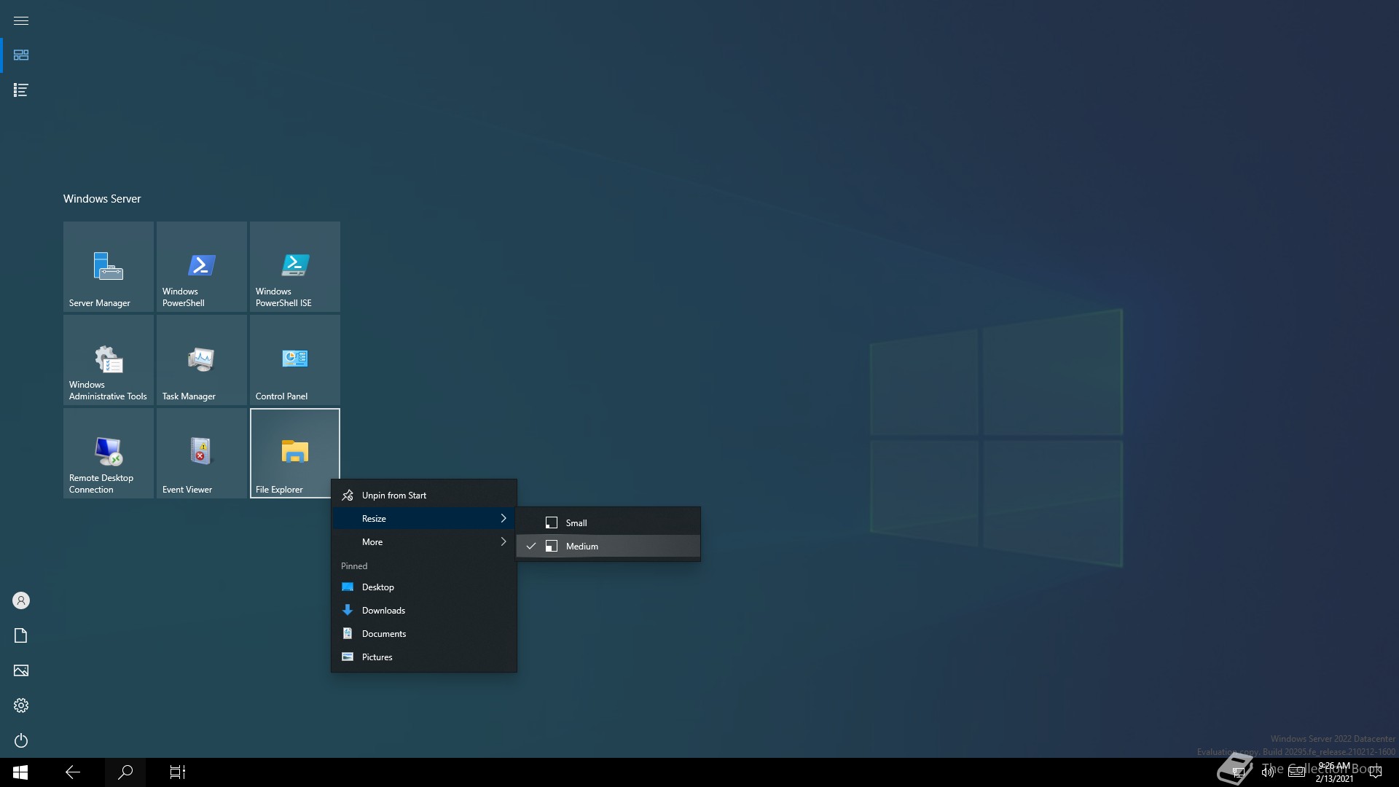
Task: Select the Small tile size
Action: (x=608, y=523)
